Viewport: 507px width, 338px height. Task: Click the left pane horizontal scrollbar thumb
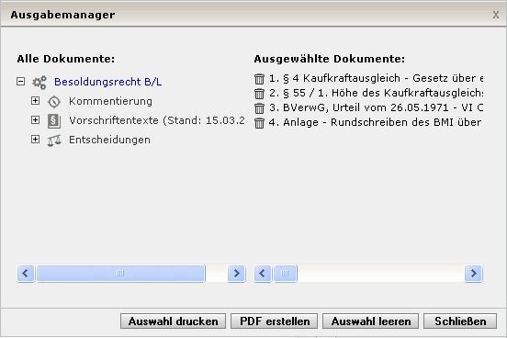click(120, 274)
